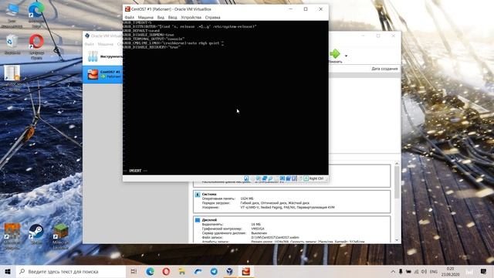The image size is (494, 278).
Task: Click scroll-down arrow of Manager details scrollbar
Action: pyautogui.click(x=397, y=240)
